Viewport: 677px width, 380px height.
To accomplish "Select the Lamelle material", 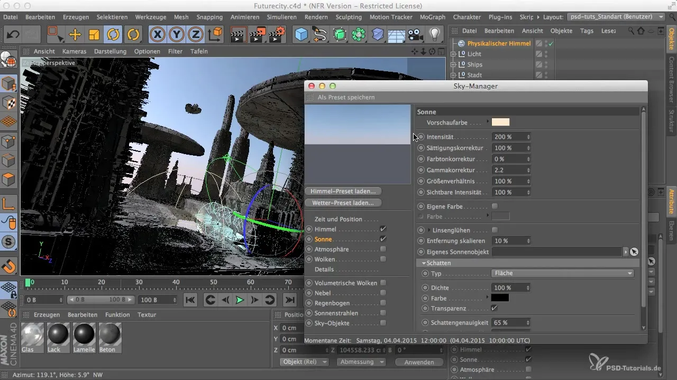I will [x=84, y=337].
